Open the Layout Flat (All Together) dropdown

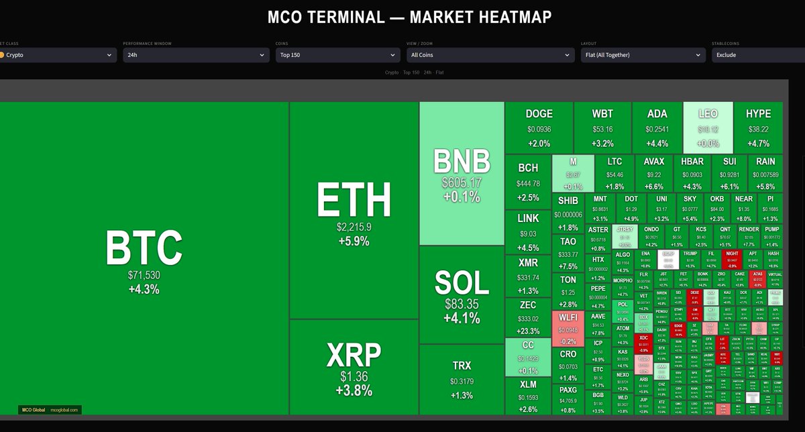tap(641, 55)
